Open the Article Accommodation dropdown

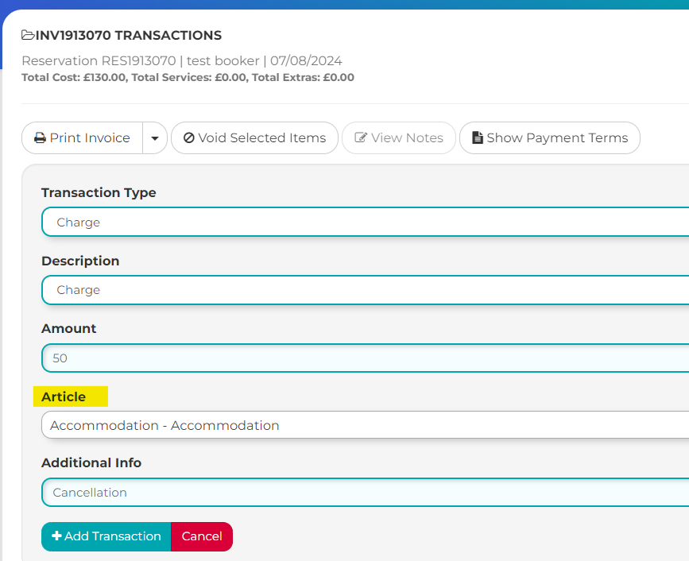pyautogui.click(x=365, y=425)
